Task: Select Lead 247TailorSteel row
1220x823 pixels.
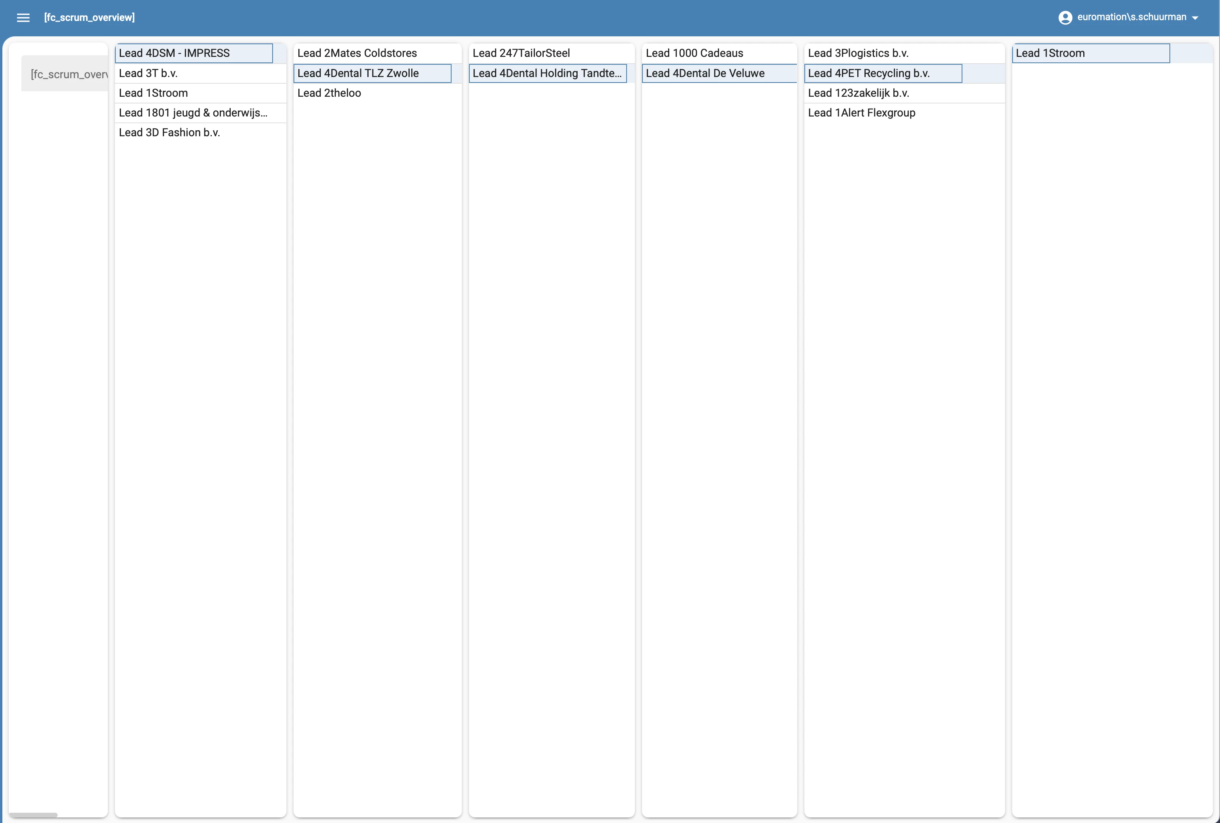Action: point(551,53)
